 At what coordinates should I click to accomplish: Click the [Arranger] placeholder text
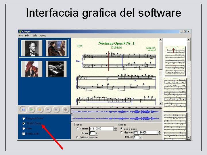click(x=152, y=50)
